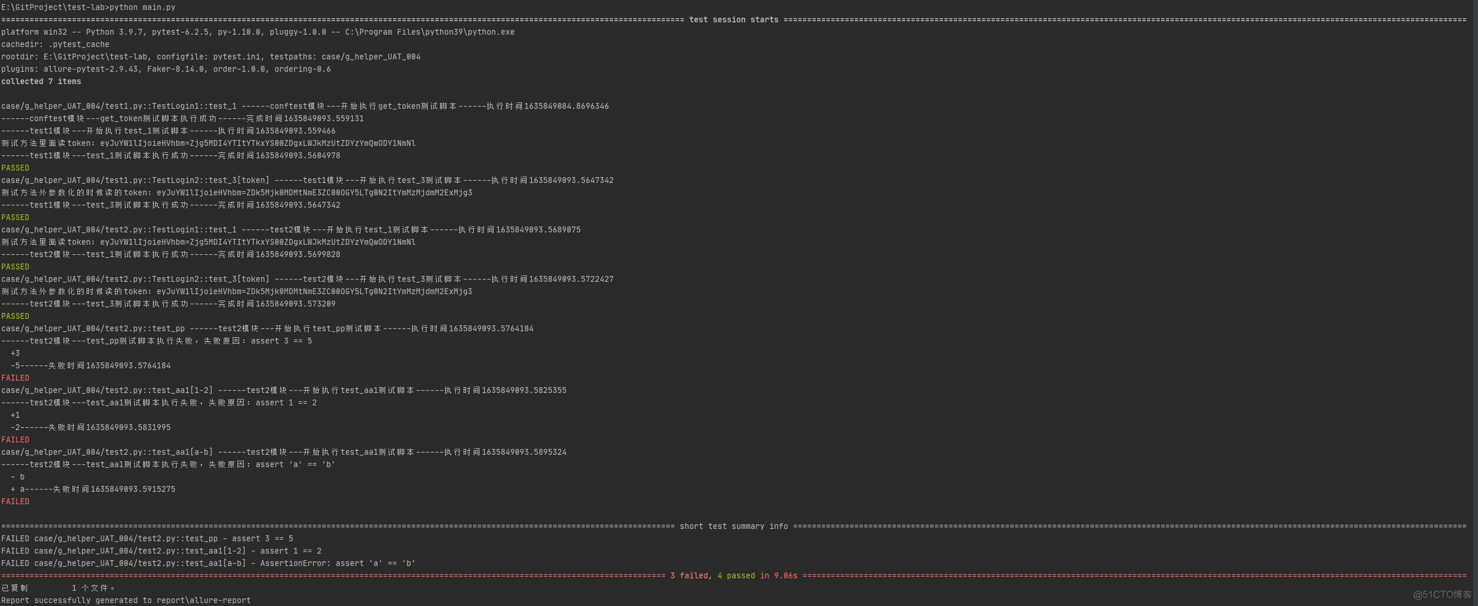Click the 'short test summary info' header

tap(734, 526)
